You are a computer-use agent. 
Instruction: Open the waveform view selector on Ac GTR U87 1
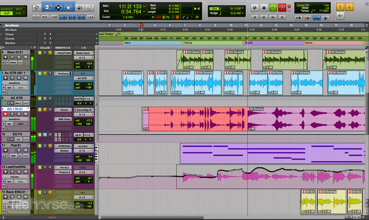15,83
